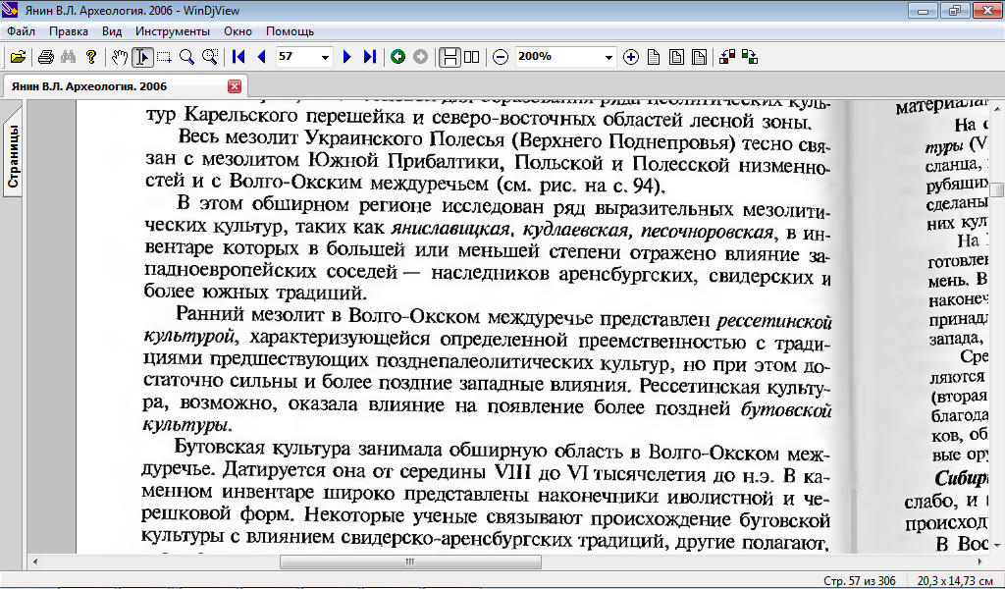Go to the previous page
This screenshot has width=1005, height=589.
point(261,57)
